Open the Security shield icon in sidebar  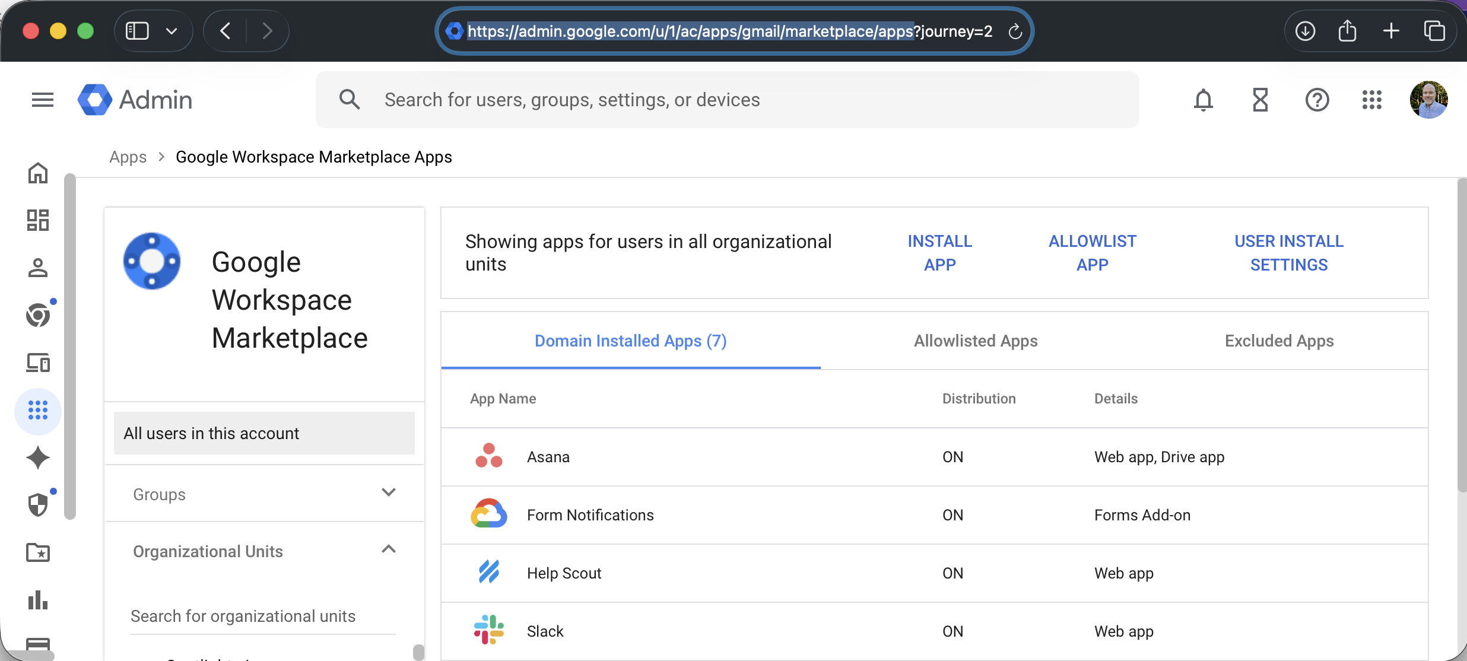(x=38, y=505)
